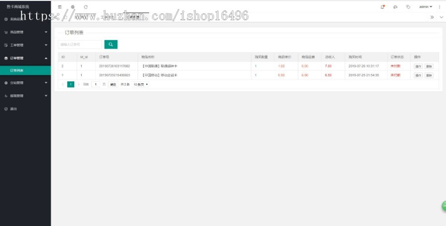Image resolution: width=446 pixels, height=226 pixels.
Task: Click 退出 to log out
Action: [x=13, y=109]
